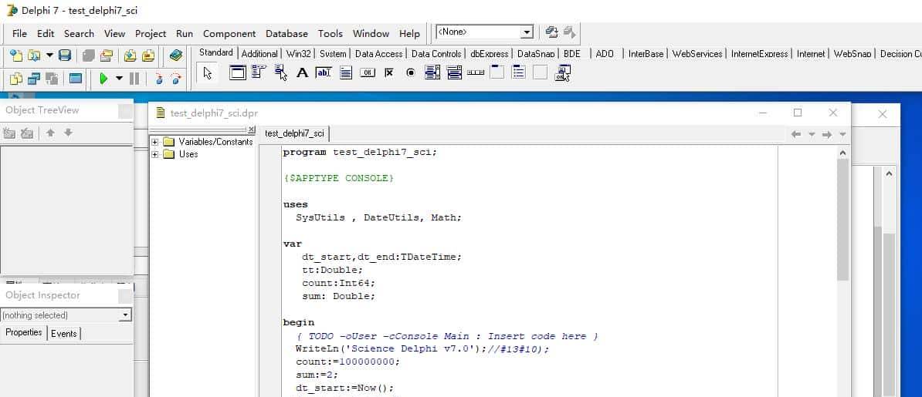Click the View Form toolbar icon
Image resolution: width=922 pixels, height=397 pixels.
[x=34, y=78]
